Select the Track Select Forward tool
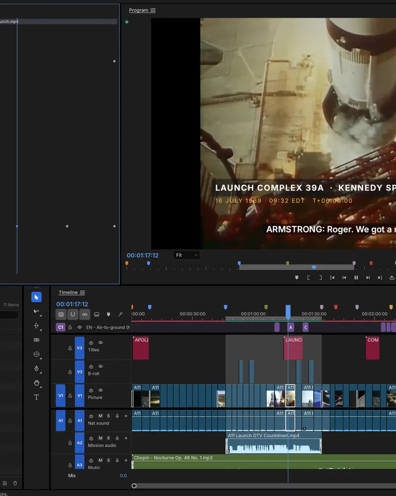396x496 pixels. [36, 311]
